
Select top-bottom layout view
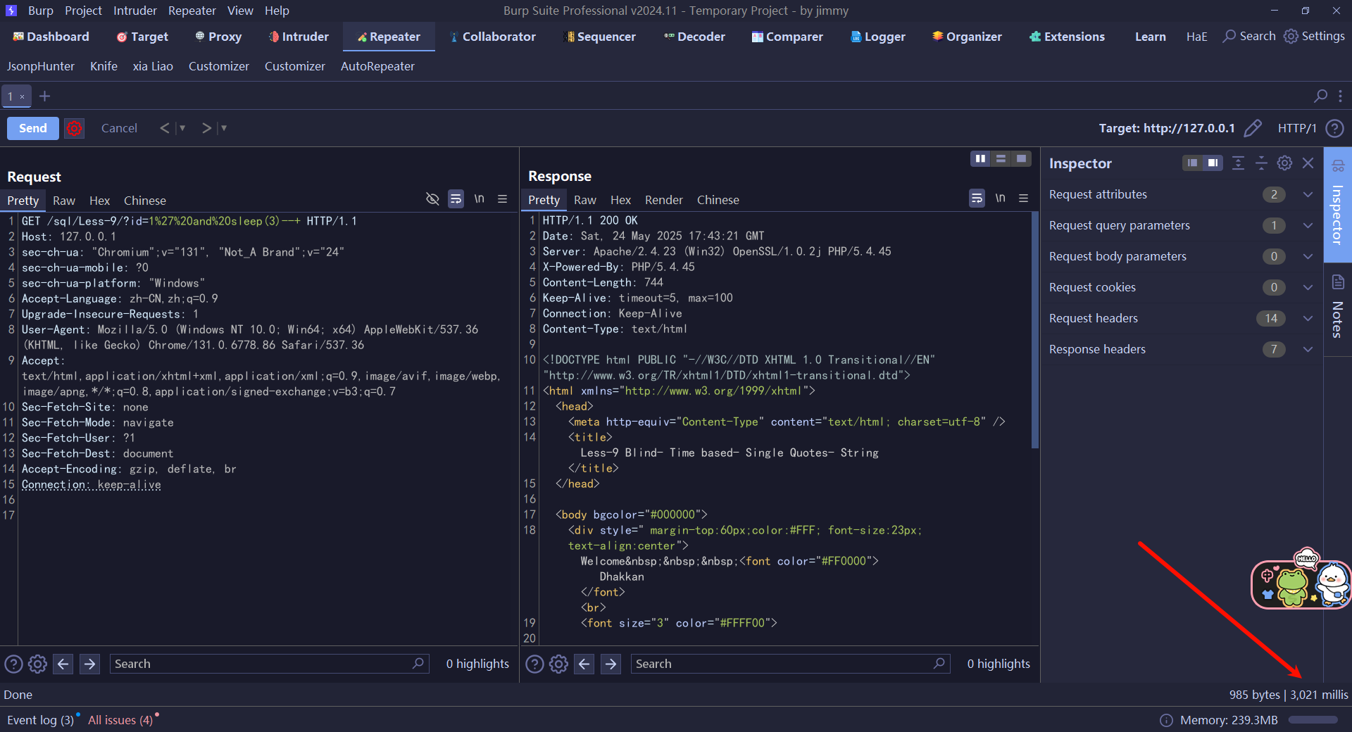[x=1001, y=159]
